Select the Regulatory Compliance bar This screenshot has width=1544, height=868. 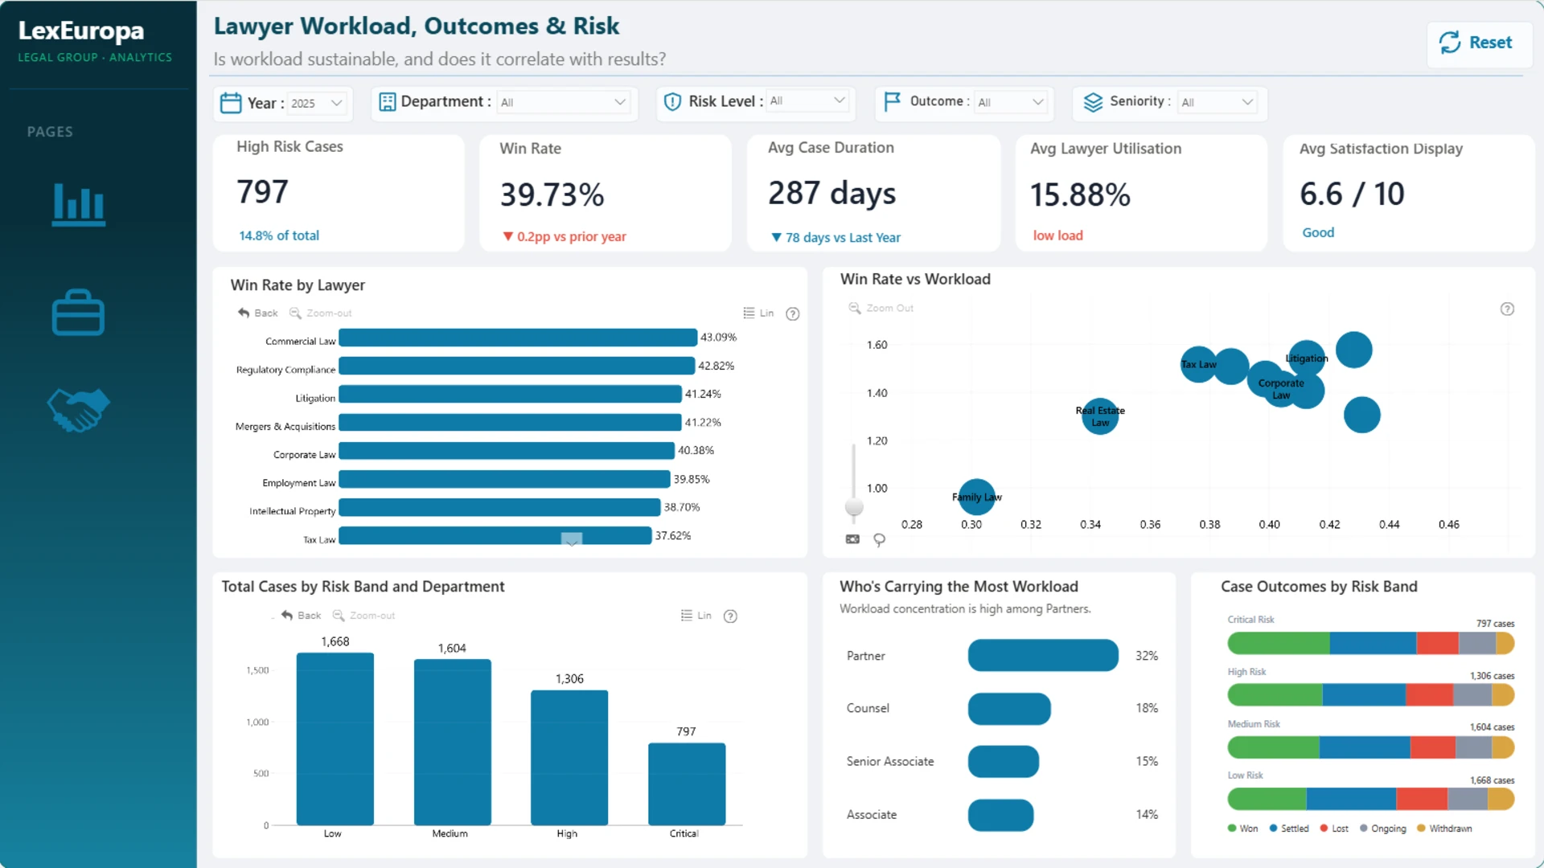tap(517, 366)
